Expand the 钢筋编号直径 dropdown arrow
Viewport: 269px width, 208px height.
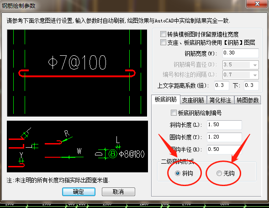tap(255, 65)
